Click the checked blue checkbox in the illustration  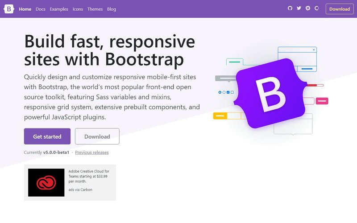(x=228, y=92)
